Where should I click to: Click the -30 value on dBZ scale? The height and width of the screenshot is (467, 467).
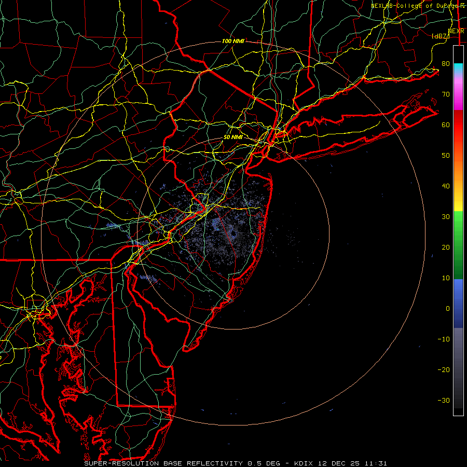444,400
